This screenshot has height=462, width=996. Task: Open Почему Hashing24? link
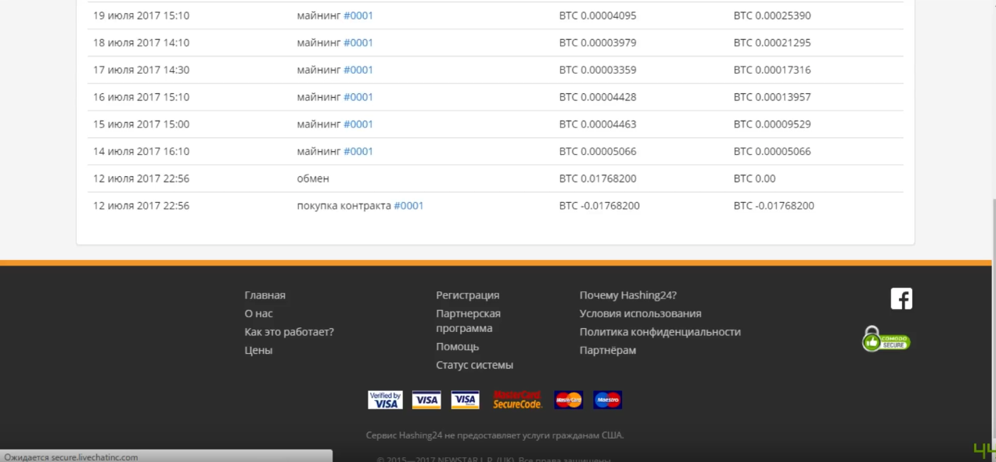click(627, 295)
